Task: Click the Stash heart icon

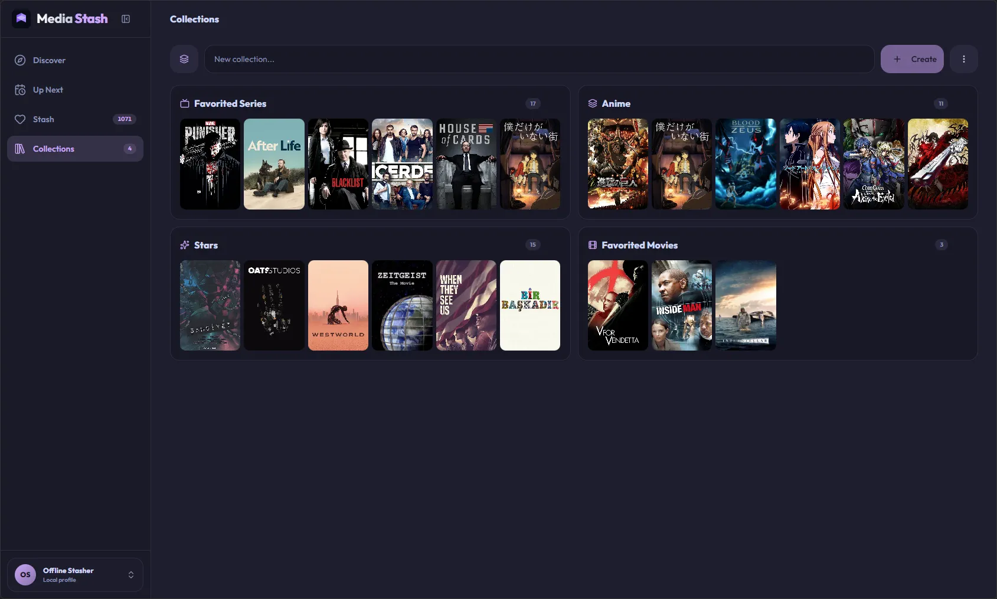Action: point(20,119)
